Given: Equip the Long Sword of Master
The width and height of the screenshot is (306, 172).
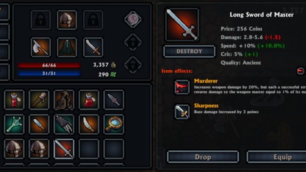Looking at the screenshot, I should click(x=277, y=157).
